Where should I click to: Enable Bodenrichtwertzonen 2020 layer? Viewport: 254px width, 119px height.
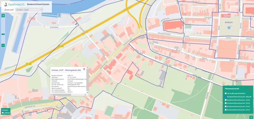click(x=226, y=100)
